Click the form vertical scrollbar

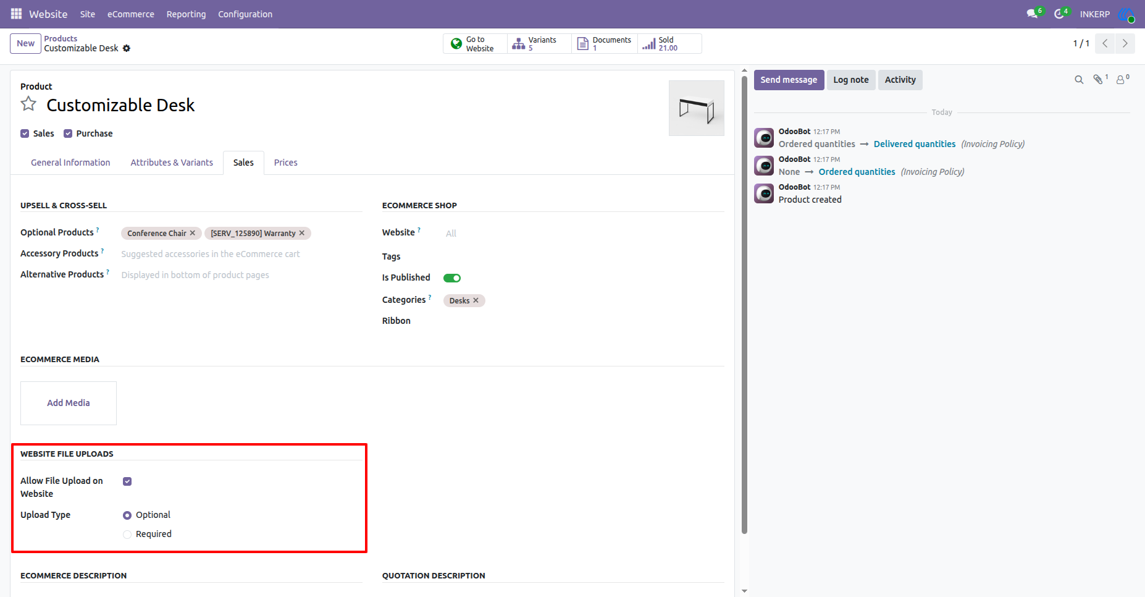point(744,304)
